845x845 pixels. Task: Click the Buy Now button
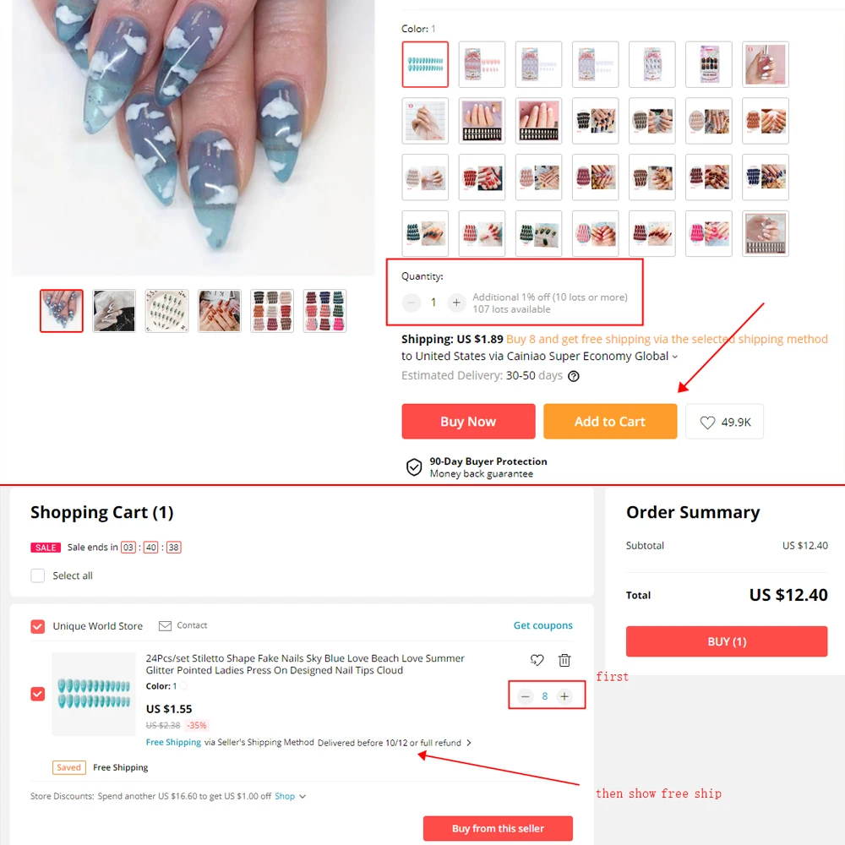pyautogui.click(x=468, y=422)
